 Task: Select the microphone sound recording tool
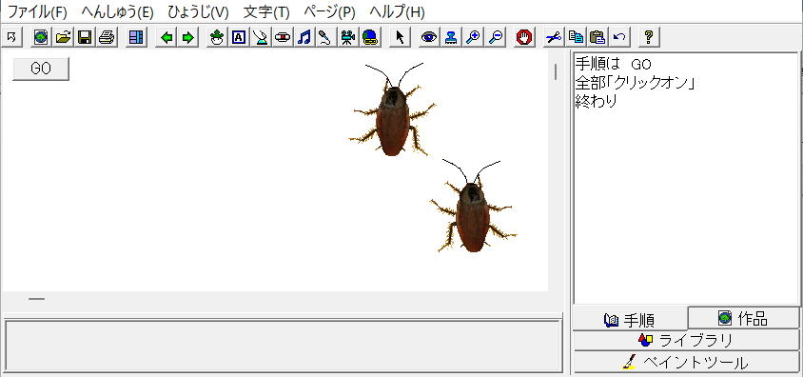(325, 37)
